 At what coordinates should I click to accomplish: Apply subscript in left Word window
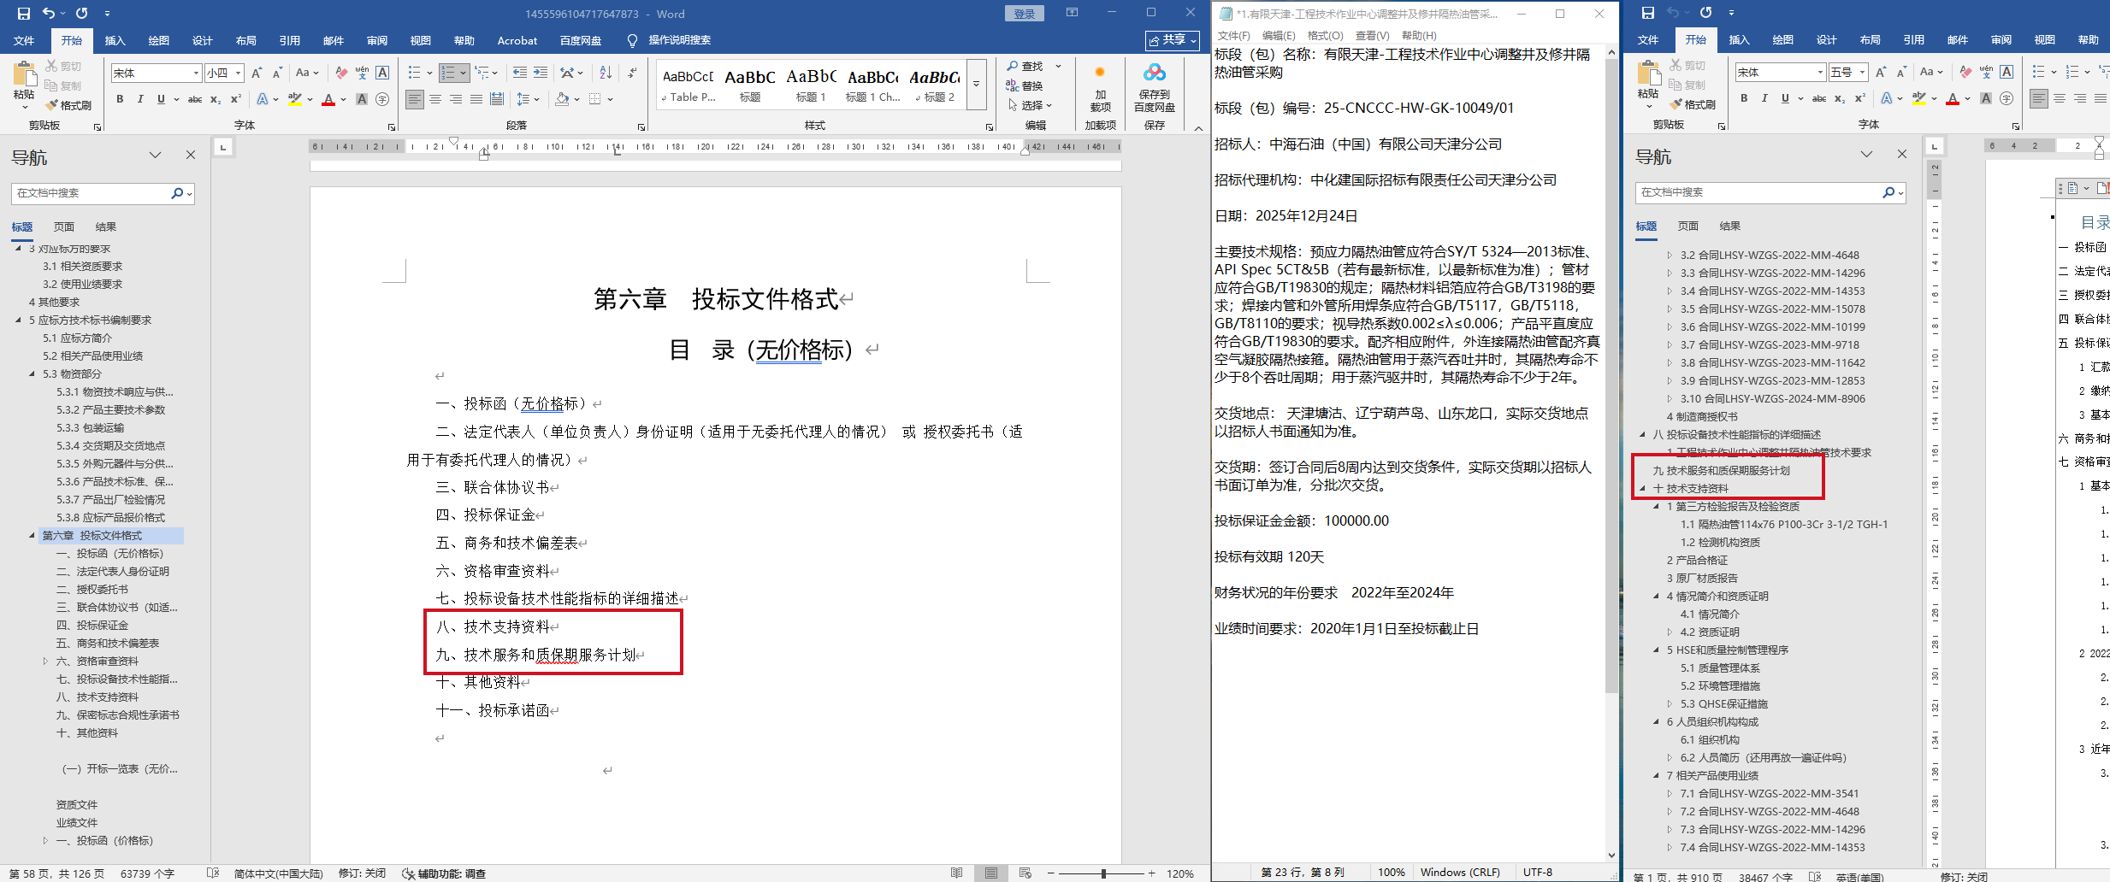216,100
